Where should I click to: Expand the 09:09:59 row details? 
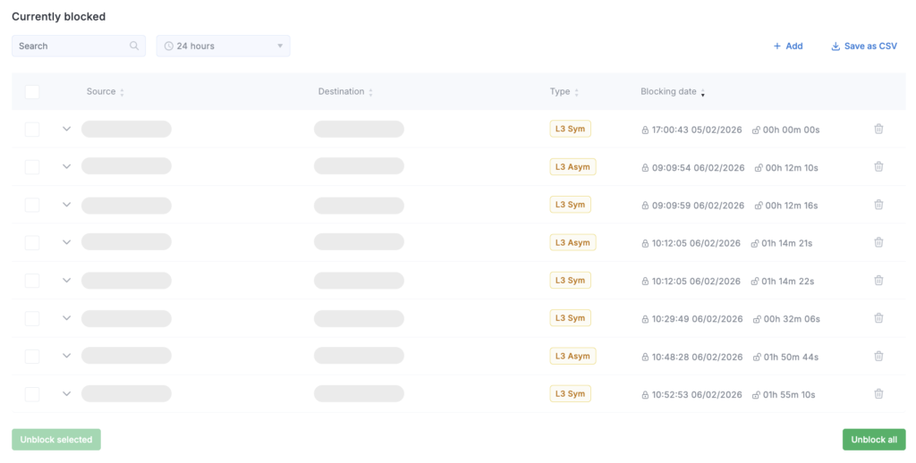[66, 205]
